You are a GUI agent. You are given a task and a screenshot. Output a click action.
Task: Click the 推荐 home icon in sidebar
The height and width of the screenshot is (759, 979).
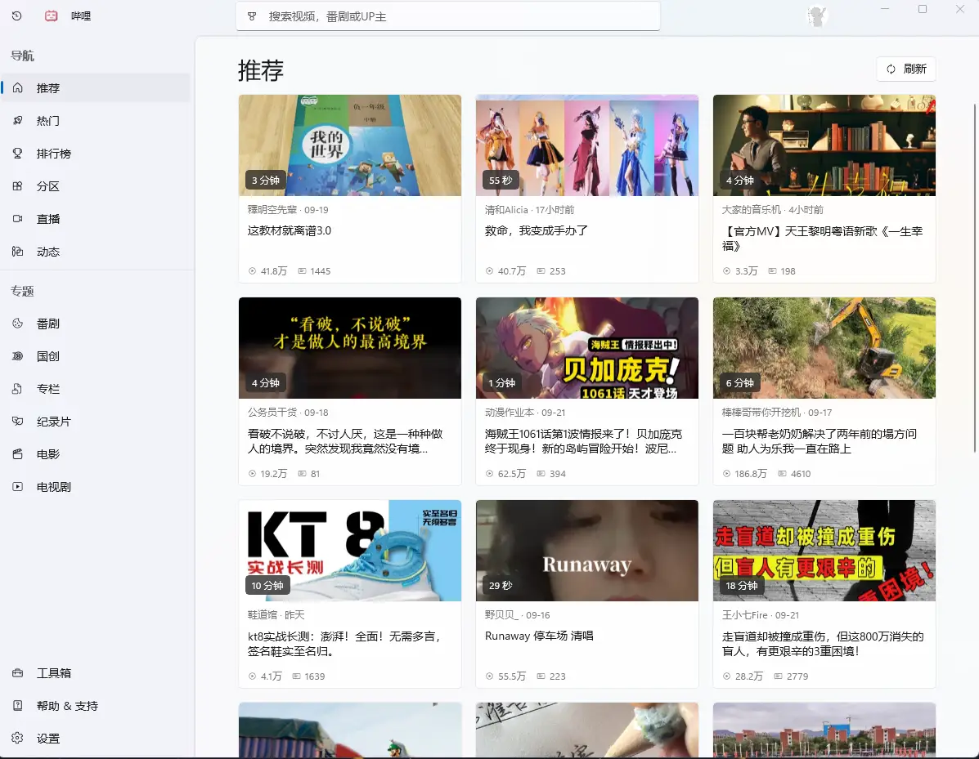pos(17,88)
